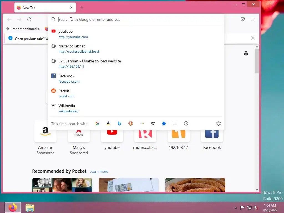Open Action Center flag tray icon
The image size is (284, 213).
click(242, 207)
